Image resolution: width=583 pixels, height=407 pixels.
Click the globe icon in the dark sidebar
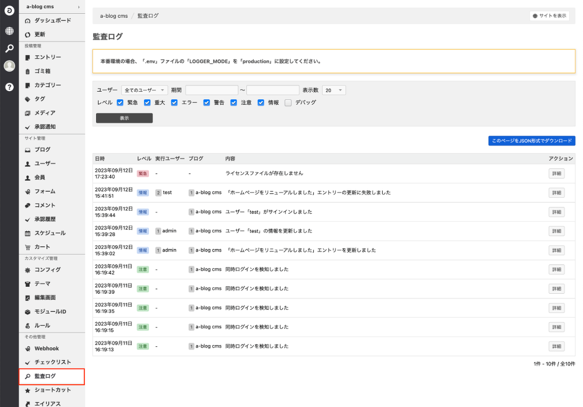[x=9, y=30]
